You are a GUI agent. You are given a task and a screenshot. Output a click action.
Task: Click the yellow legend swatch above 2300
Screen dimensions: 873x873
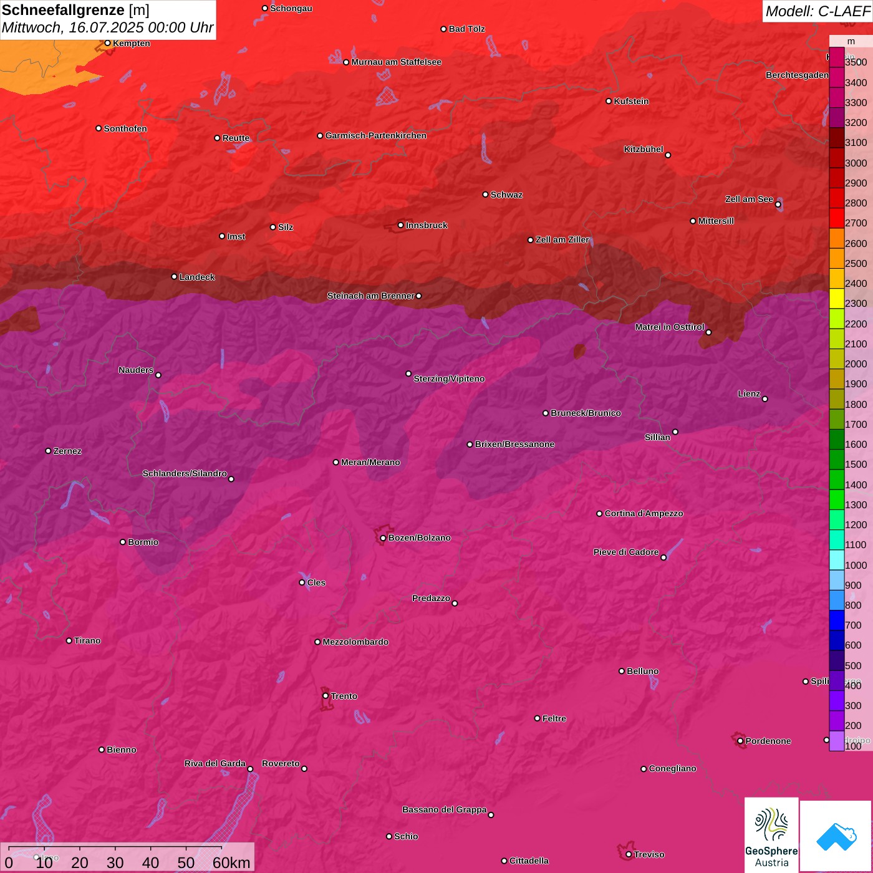pos(836,299)
